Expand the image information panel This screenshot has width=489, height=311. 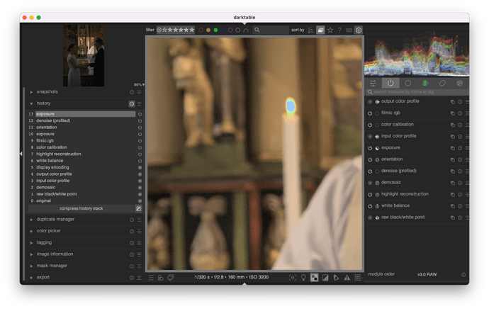(31, 254)
